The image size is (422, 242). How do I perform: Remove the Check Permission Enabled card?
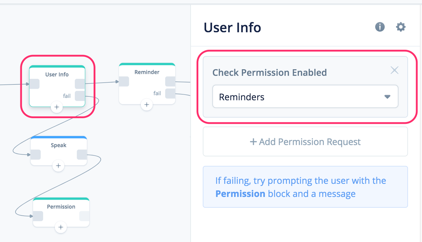[x=395, y=70]
